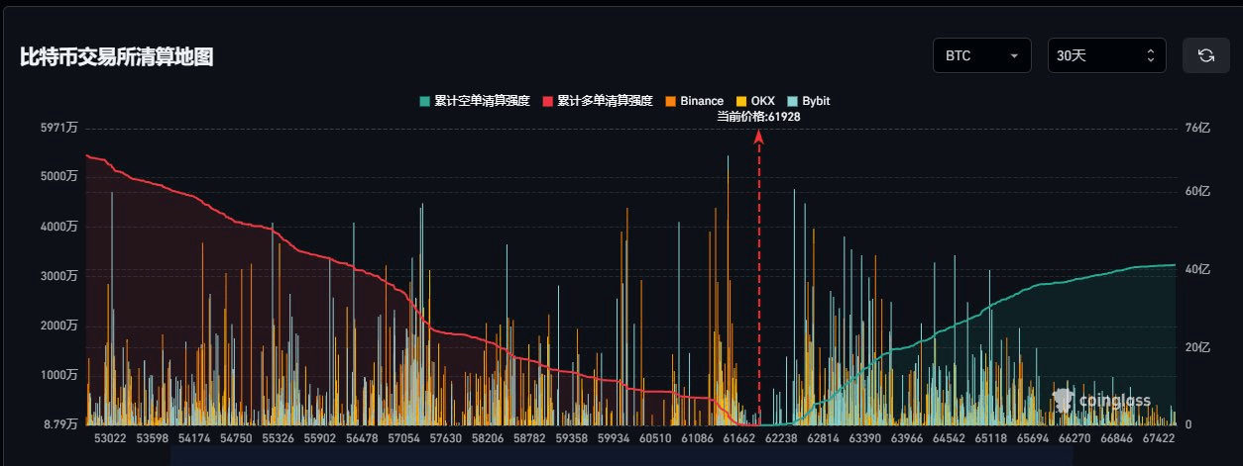Toggle Bybit legend series

pyautogui.click(x=808, y=101)
